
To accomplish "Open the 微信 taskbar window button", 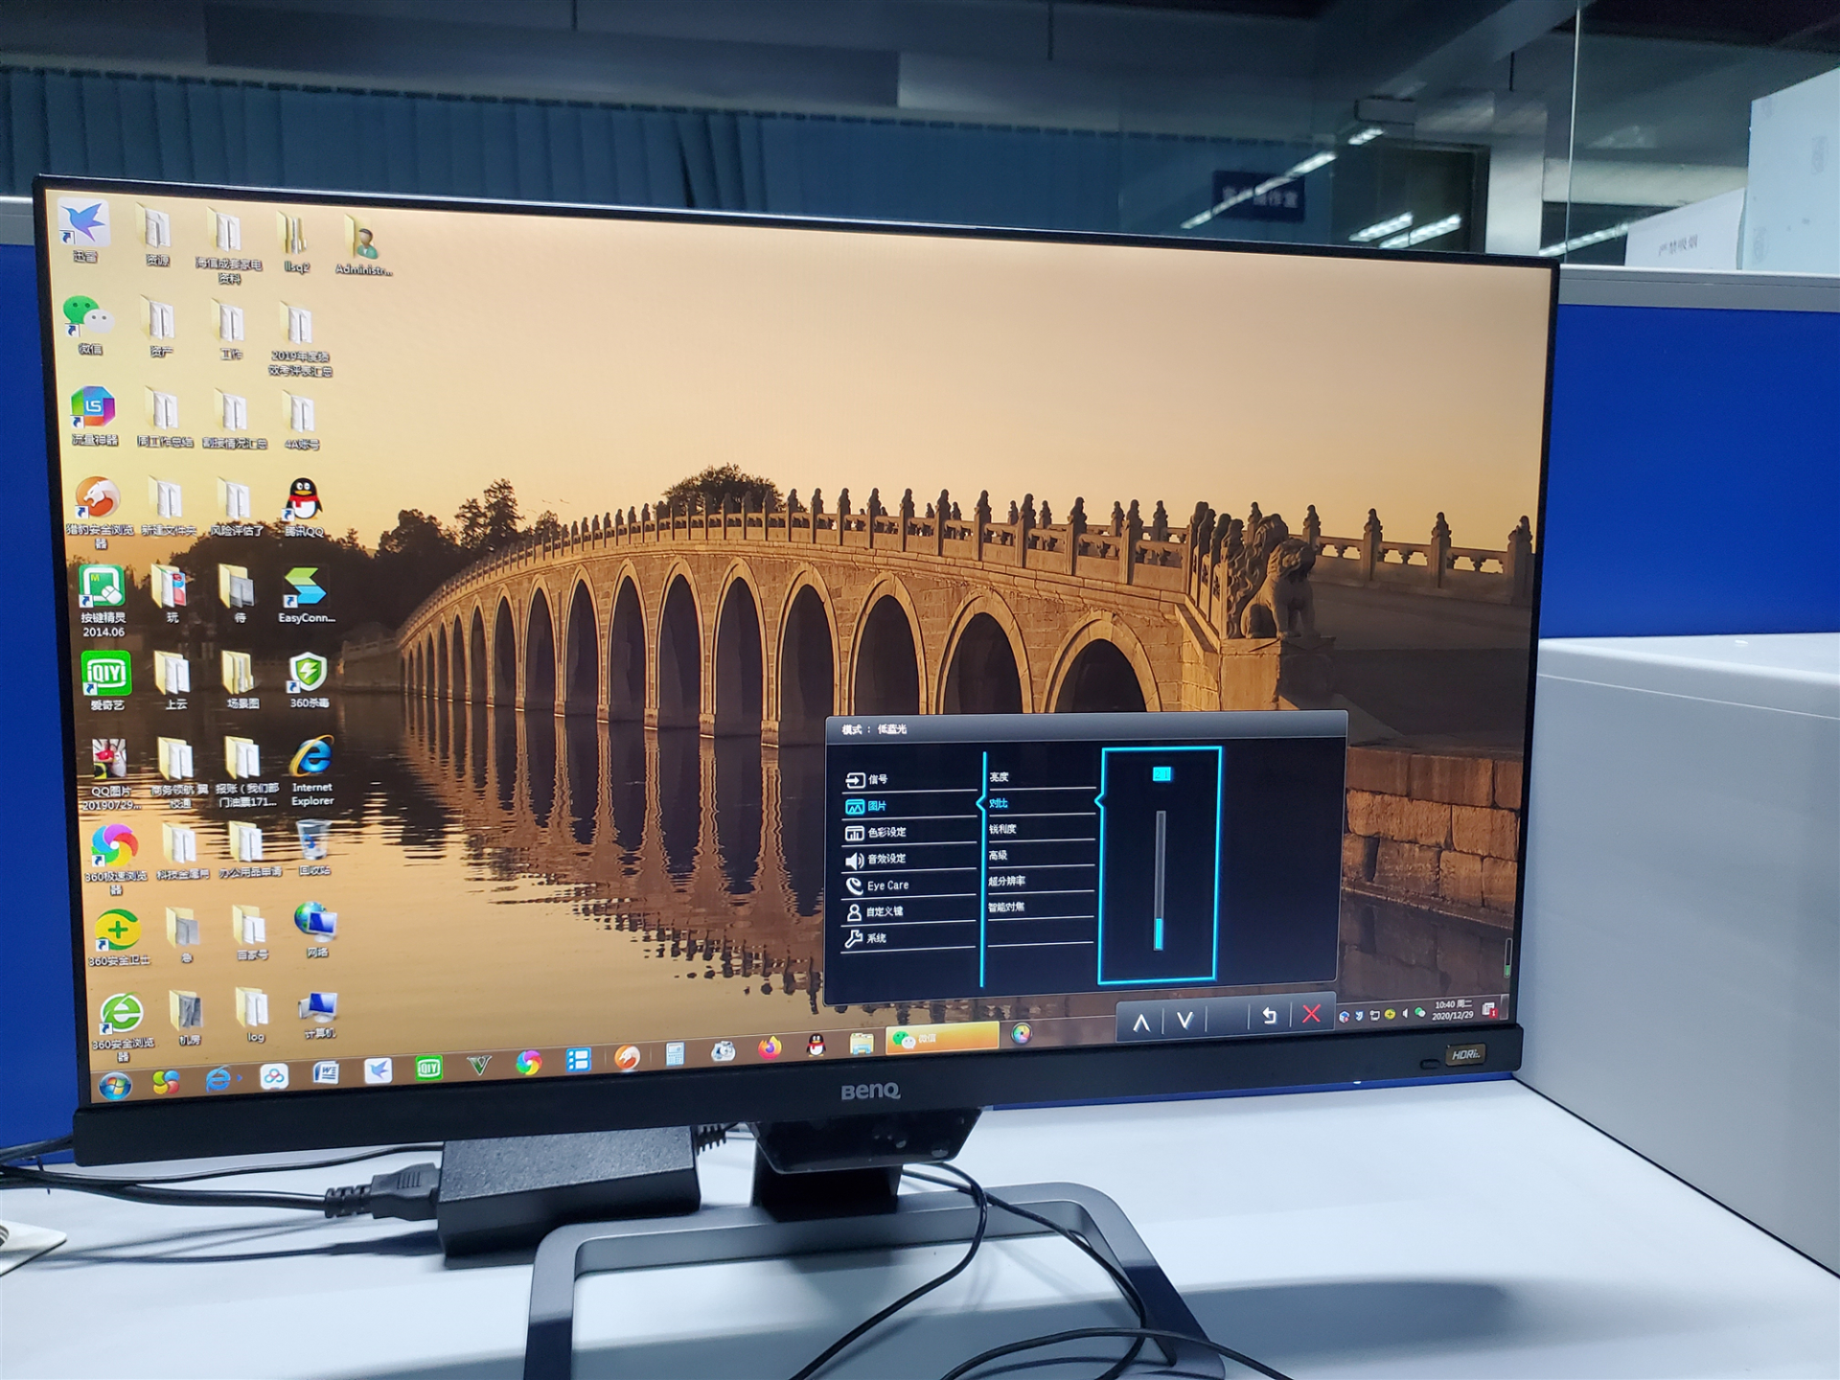I will [x=944, y=1038].
